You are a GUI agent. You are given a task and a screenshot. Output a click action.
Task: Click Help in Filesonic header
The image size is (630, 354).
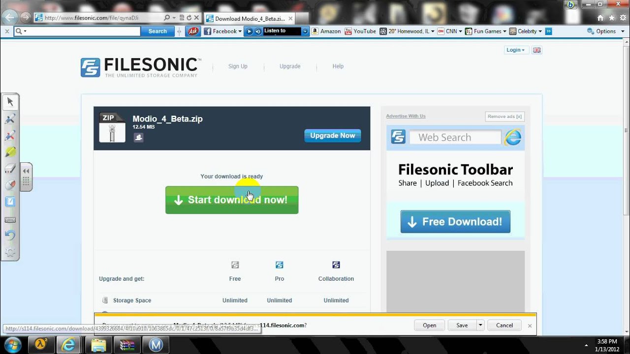coord(338,66)
